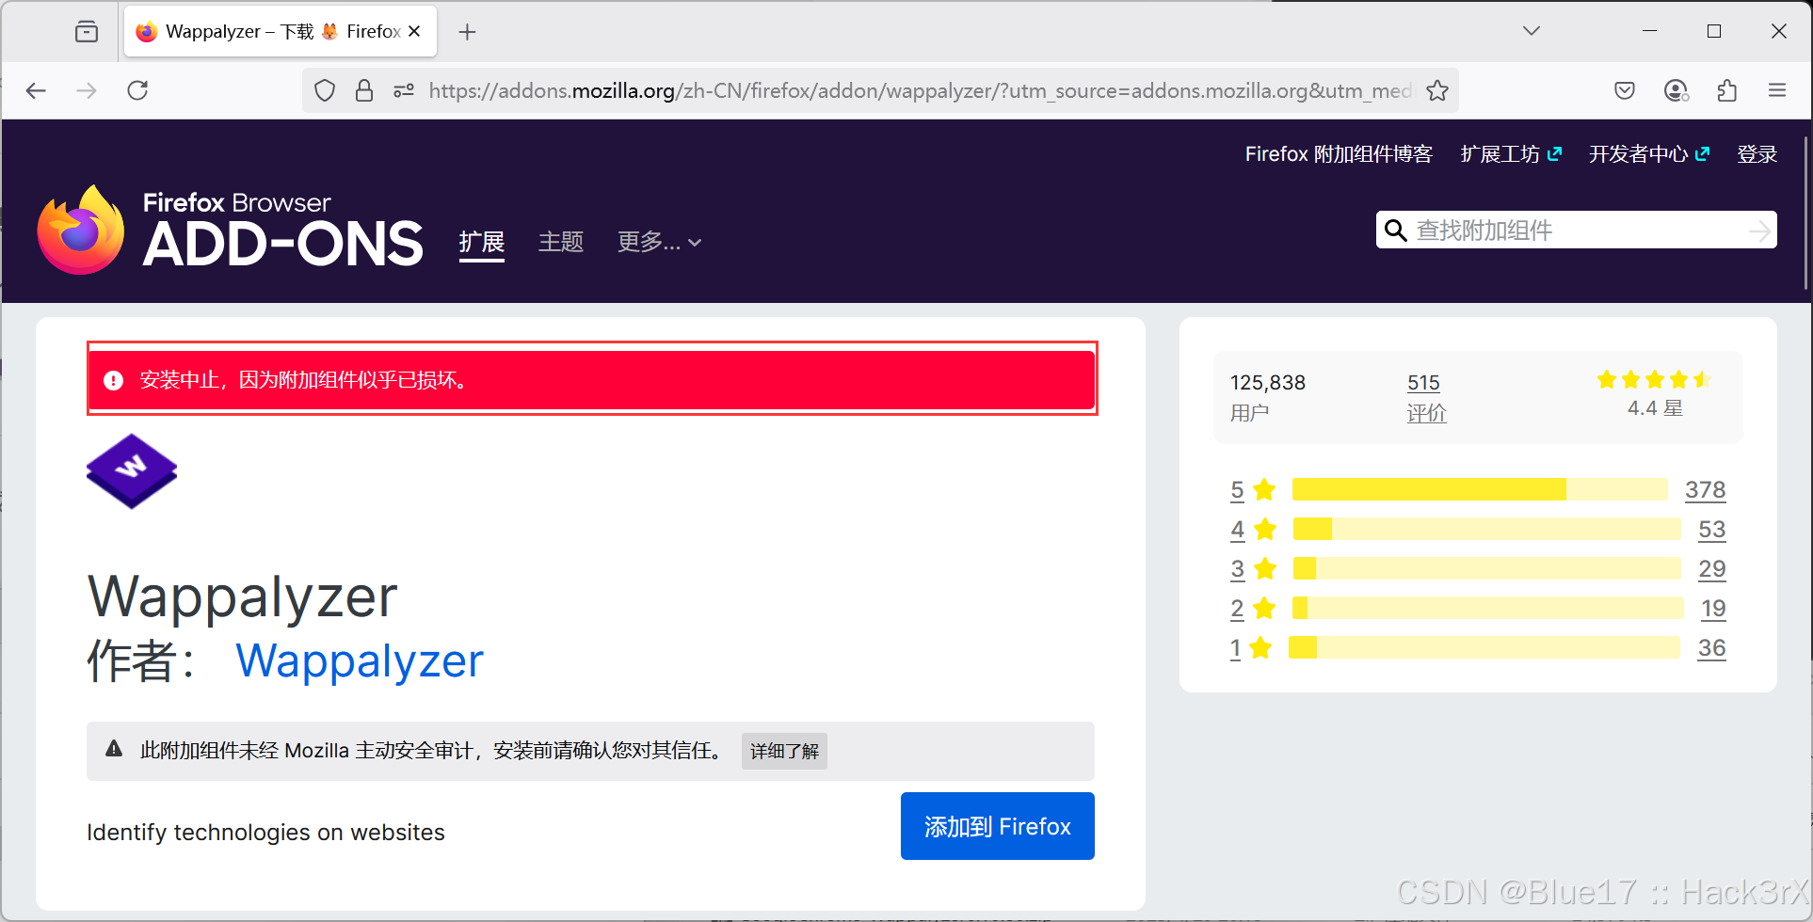Open the Extensions puzzle icon

point(1726,90)
